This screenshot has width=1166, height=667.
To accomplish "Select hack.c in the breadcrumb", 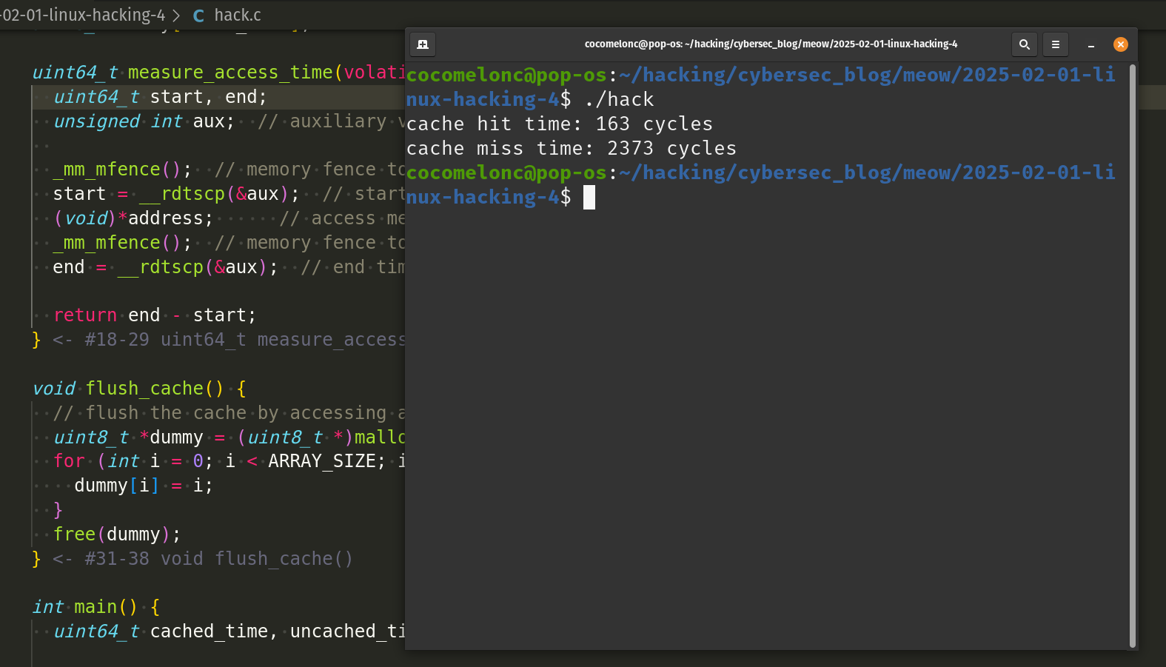I will point(238,15).
